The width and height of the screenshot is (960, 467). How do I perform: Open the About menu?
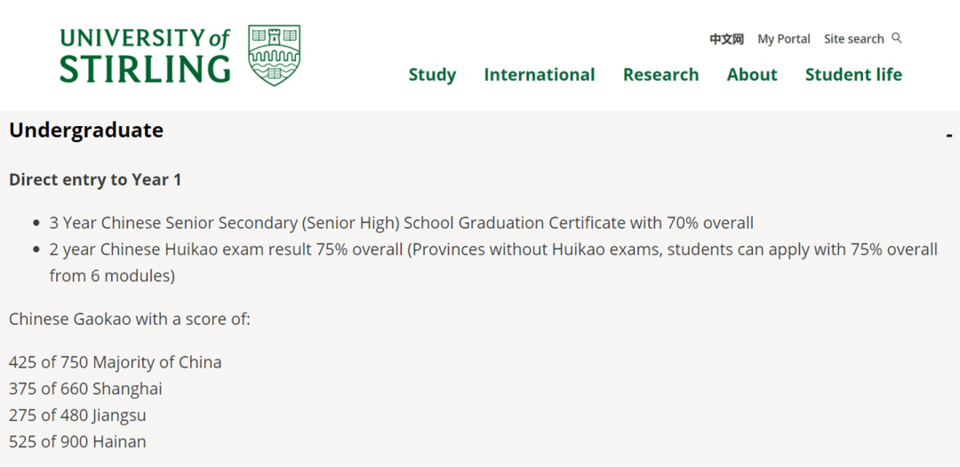tap(752, 75)
